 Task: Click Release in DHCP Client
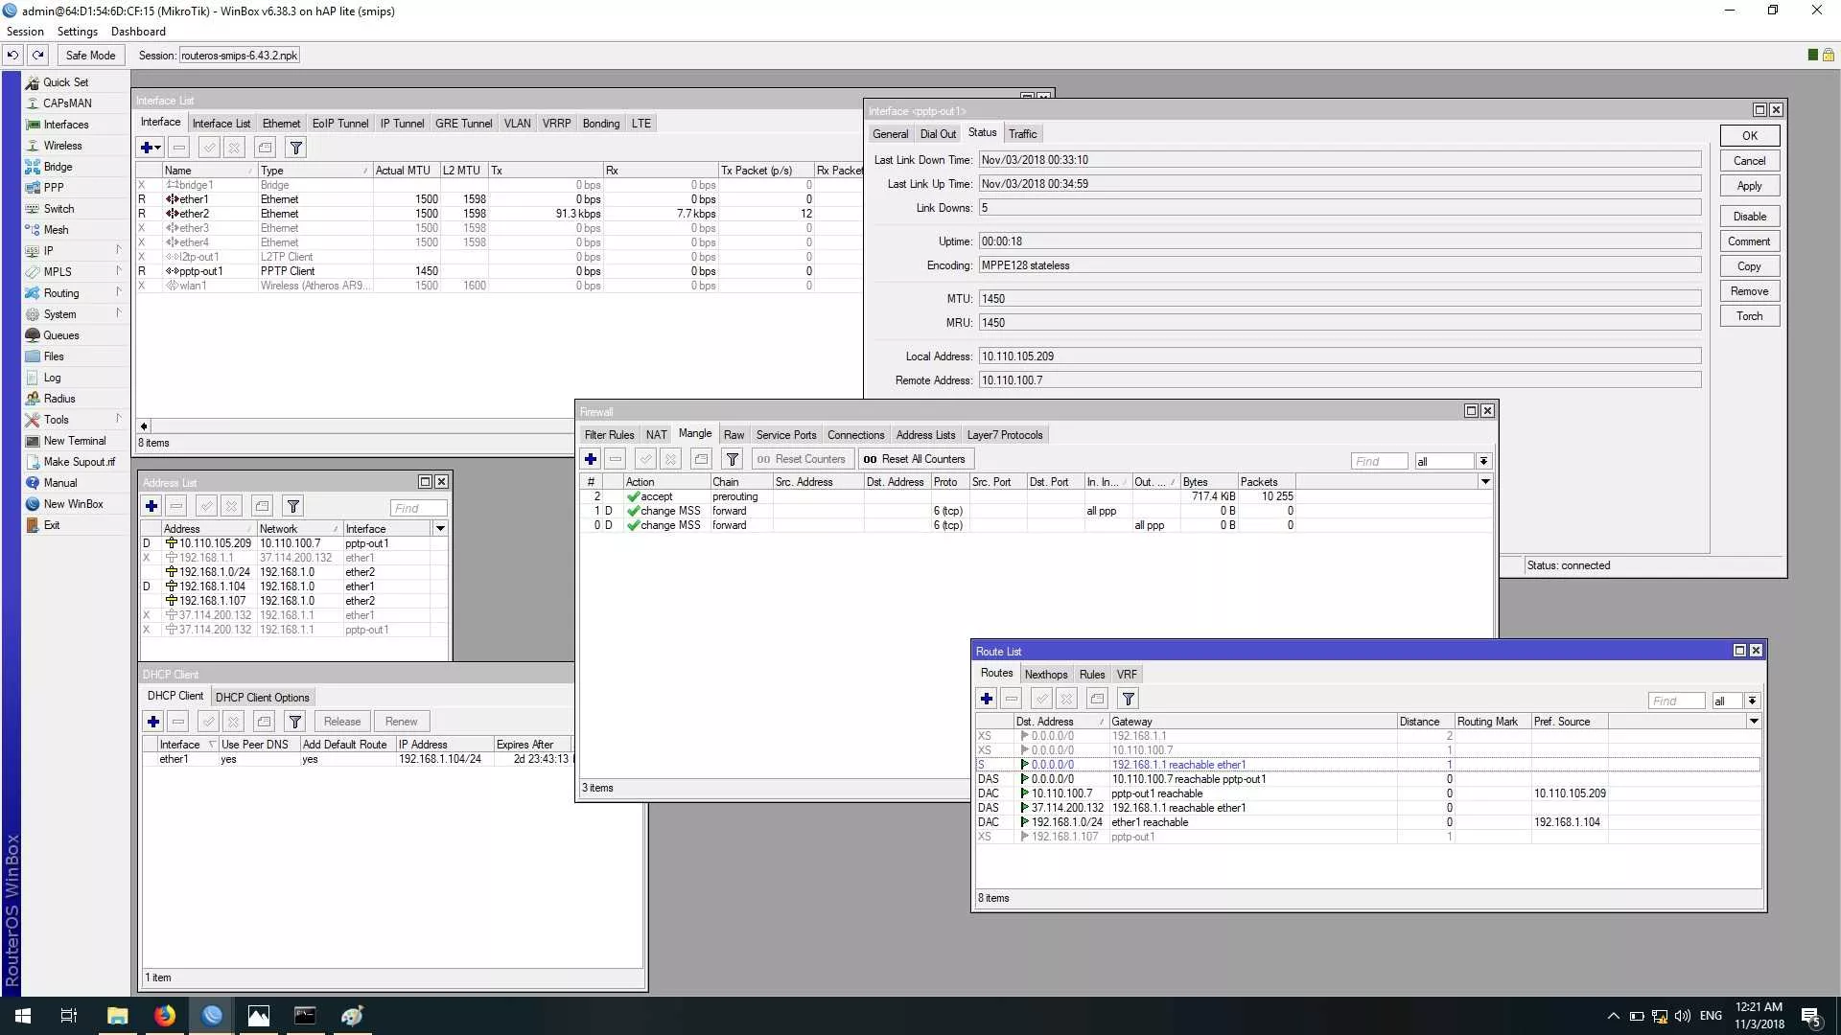341,722
